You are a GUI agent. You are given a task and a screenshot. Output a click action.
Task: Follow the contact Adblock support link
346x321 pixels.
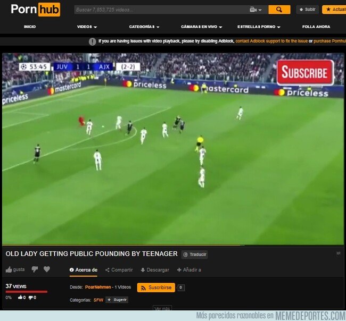coord(271,41)
